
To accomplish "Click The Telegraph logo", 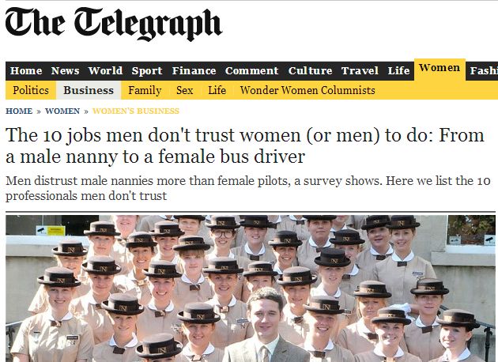I will point(113,25).
